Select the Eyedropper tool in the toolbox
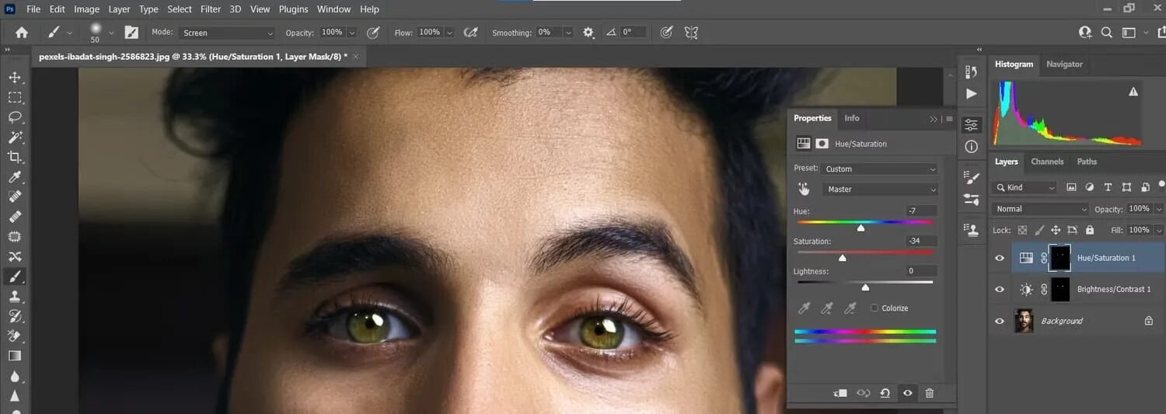The height and width of the screenshot is (414, 1166). click(15, 177)
